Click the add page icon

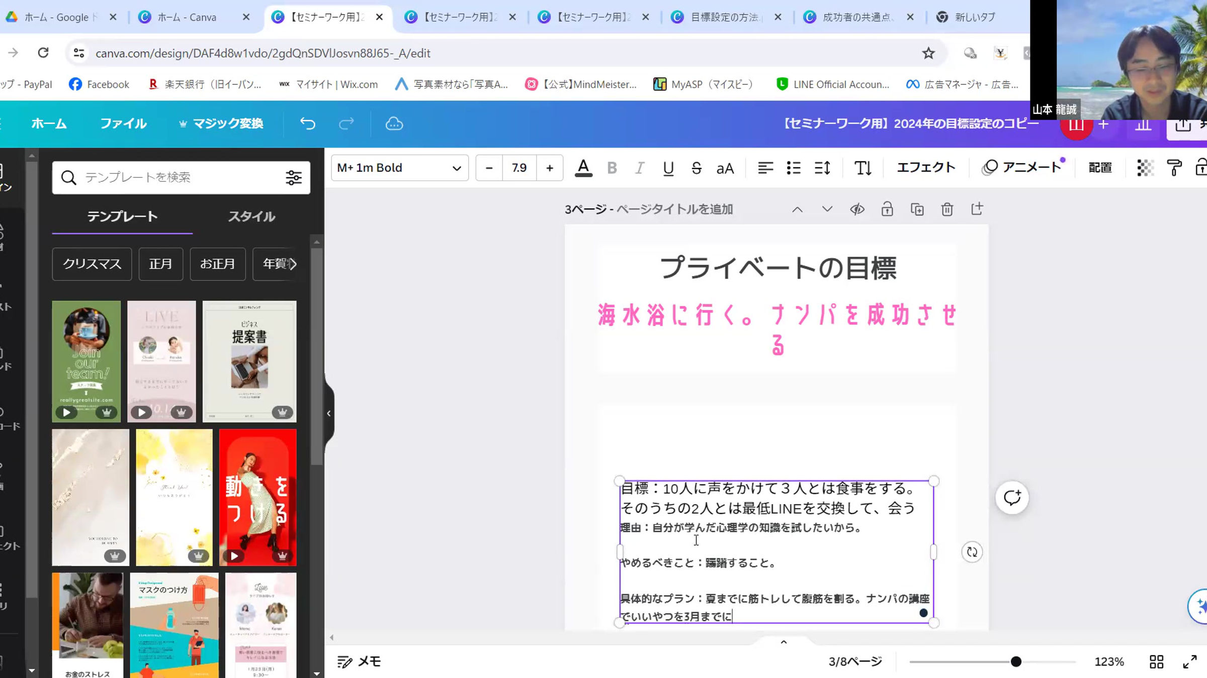(x=977, y=209)
